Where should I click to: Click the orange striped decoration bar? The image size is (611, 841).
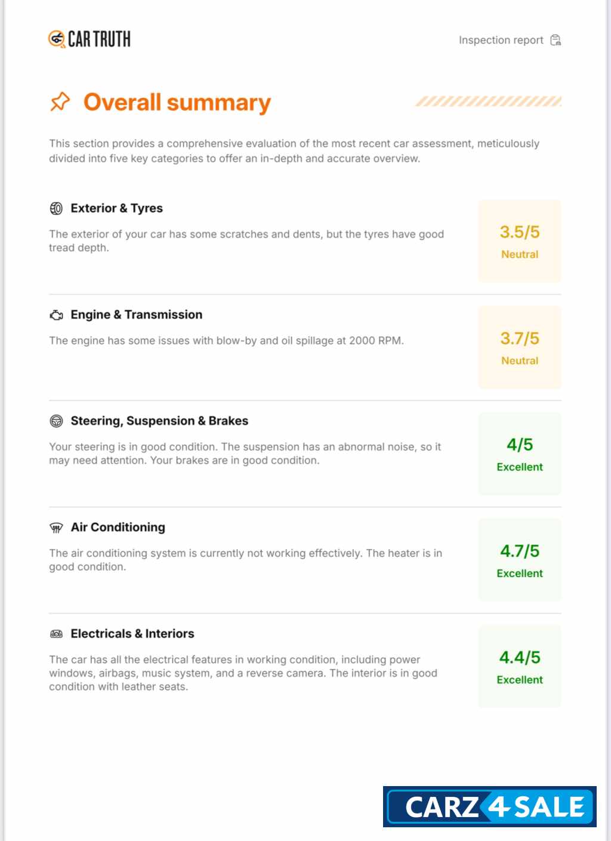(488, 101)
